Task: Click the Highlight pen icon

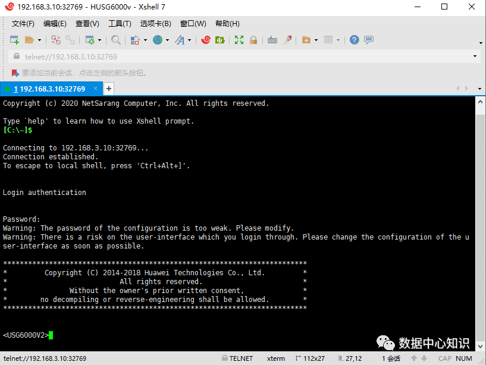Action: (287, 40)
